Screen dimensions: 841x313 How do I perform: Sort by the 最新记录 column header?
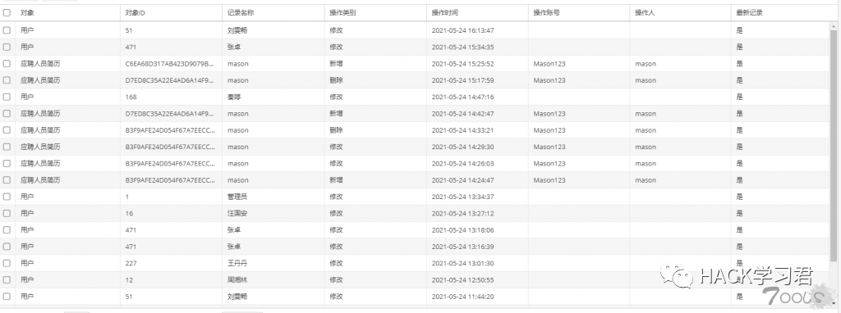750,13
